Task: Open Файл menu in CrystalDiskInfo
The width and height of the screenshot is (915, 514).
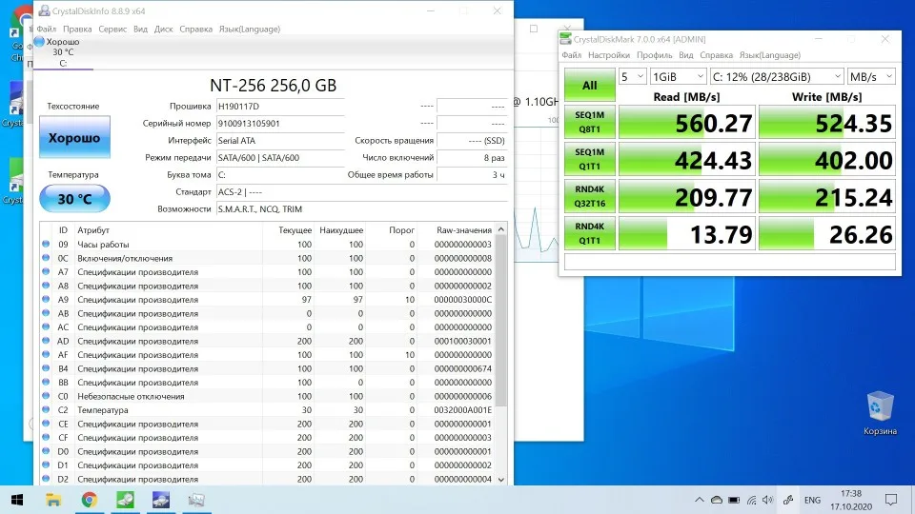Action: click(46, 30)
